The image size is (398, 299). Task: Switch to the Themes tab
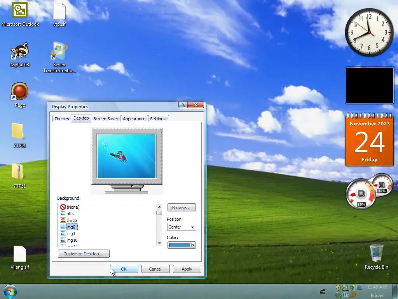pyautogui.click(x=62, y=119)
